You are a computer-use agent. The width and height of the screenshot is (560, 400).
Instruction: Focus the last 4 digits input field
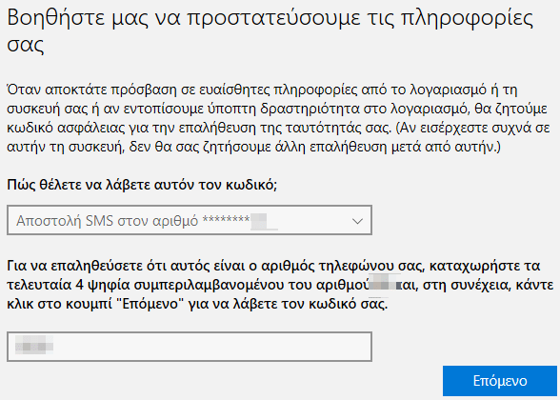click(x=190, y=347)
